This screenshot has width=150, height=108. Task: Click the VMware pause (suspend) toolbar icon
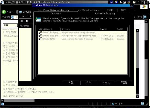coord(27,21)
